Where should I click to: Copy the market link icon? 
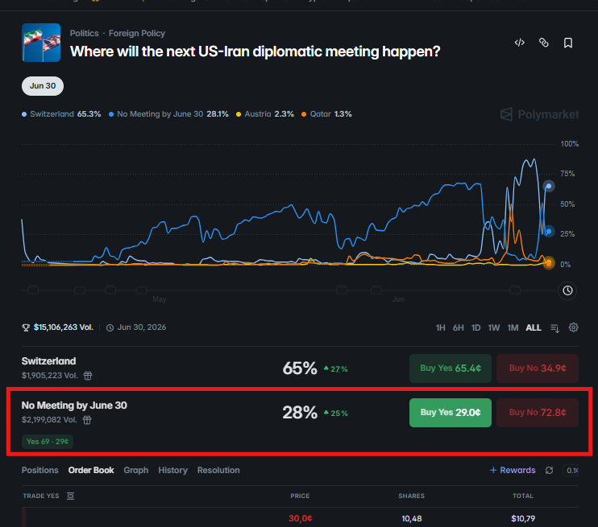click(x=543, y=43)
